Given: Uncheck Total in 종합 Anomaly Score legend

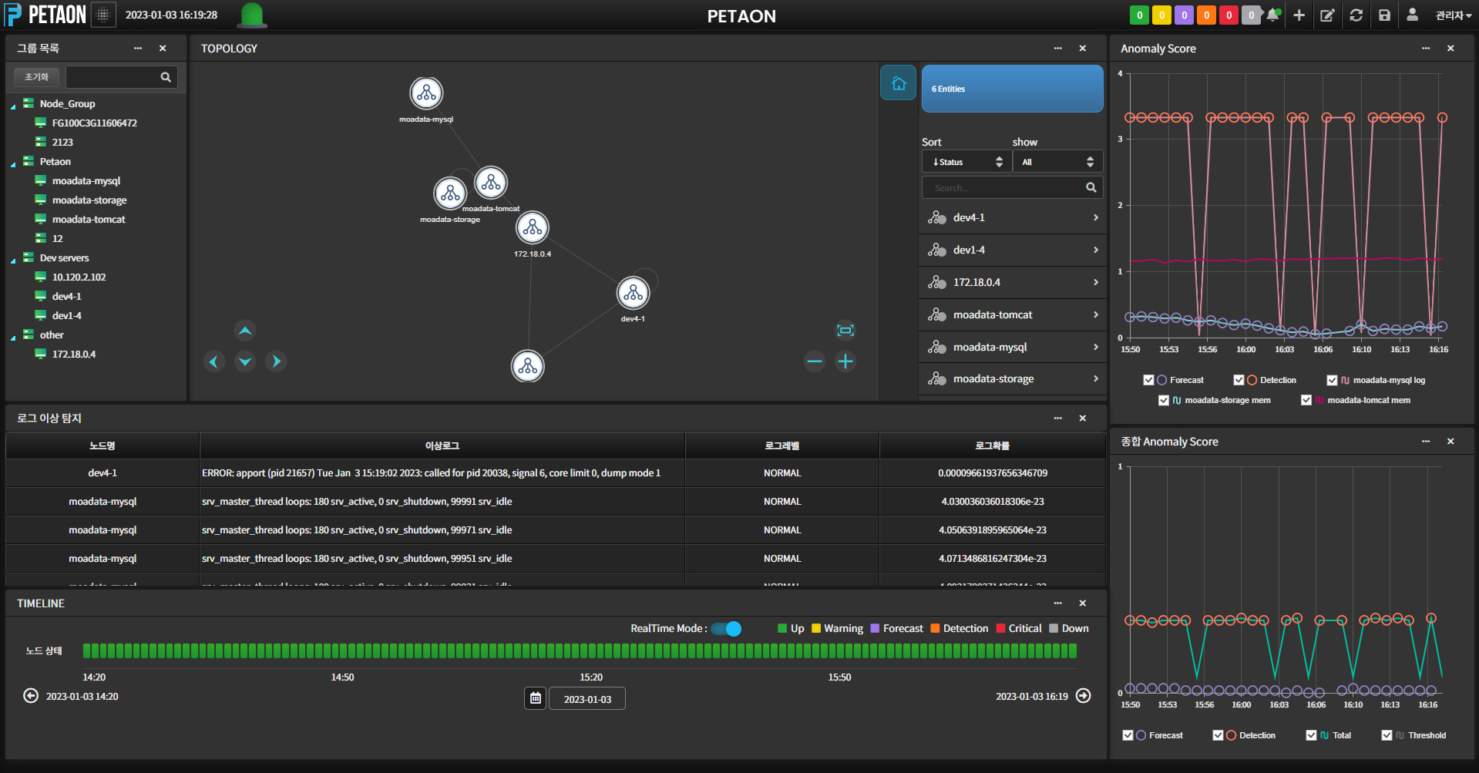Looking at the screenshot, I should tap(1311, 735).
